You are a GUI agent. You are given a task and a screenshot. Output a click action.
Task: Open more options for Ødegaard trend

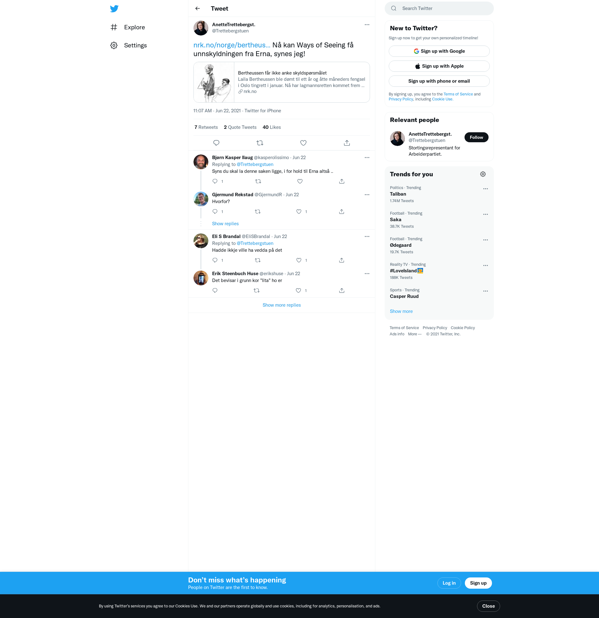coord(485,240)
